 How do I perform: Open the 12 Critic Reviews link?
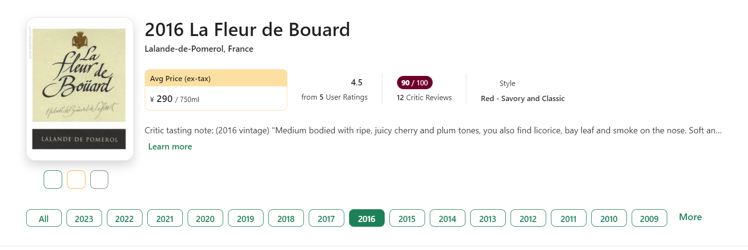point(424,97)
